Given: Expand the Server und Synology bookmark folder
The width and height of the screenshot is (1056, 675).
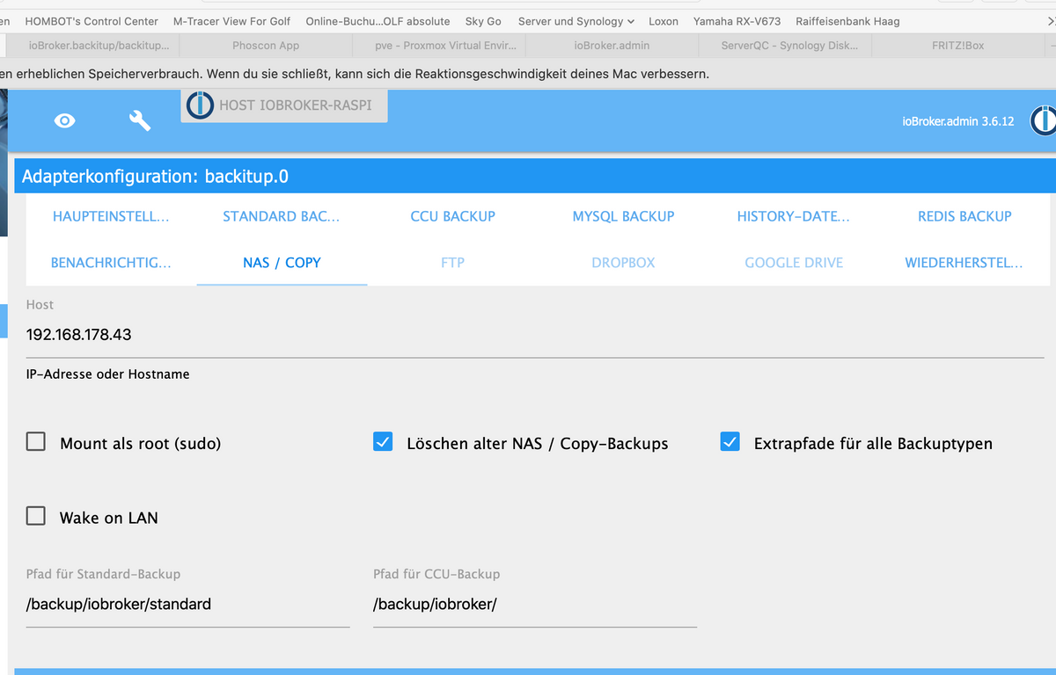Looking at the screenshot, I should (576, 21).
